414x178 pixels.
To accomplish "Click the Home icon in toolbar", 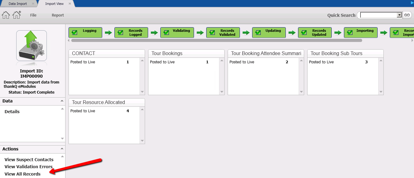I will pyautogui.click(x=6, y=15).
